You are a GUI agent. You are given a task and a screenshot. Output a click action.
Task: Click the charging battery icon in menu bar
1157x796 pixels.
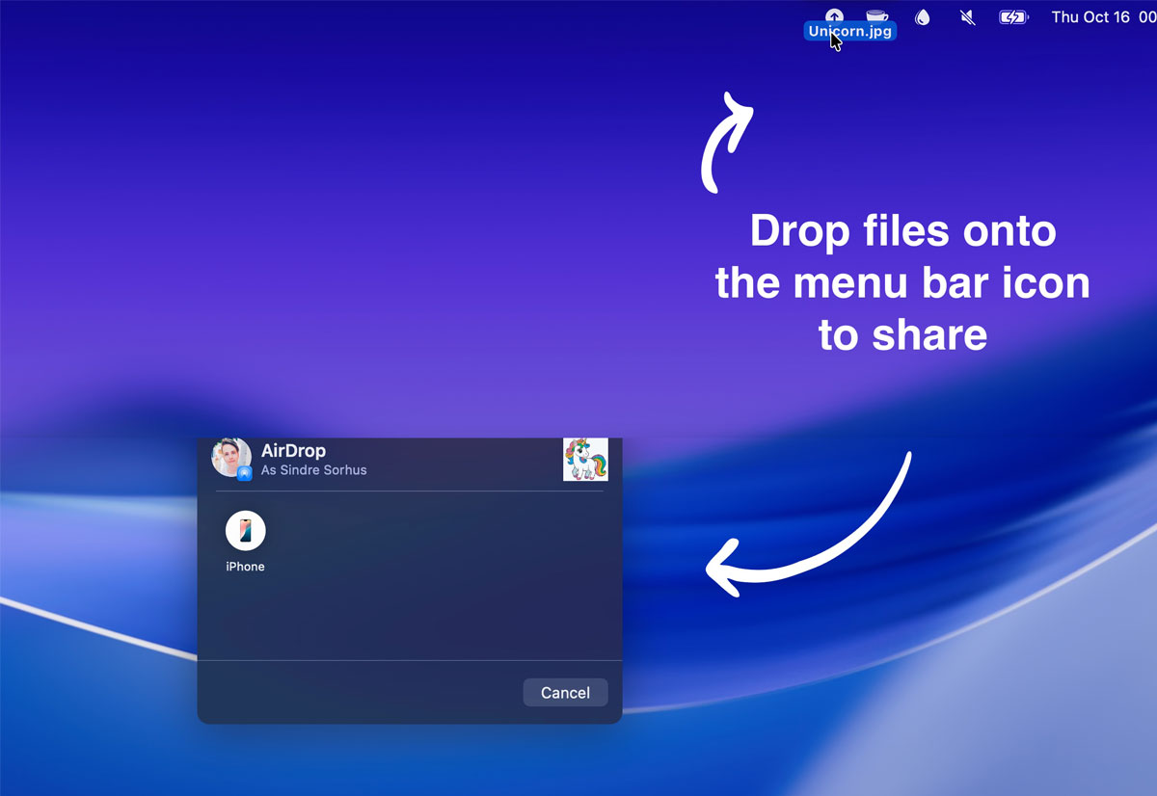tap(1012, 16)
